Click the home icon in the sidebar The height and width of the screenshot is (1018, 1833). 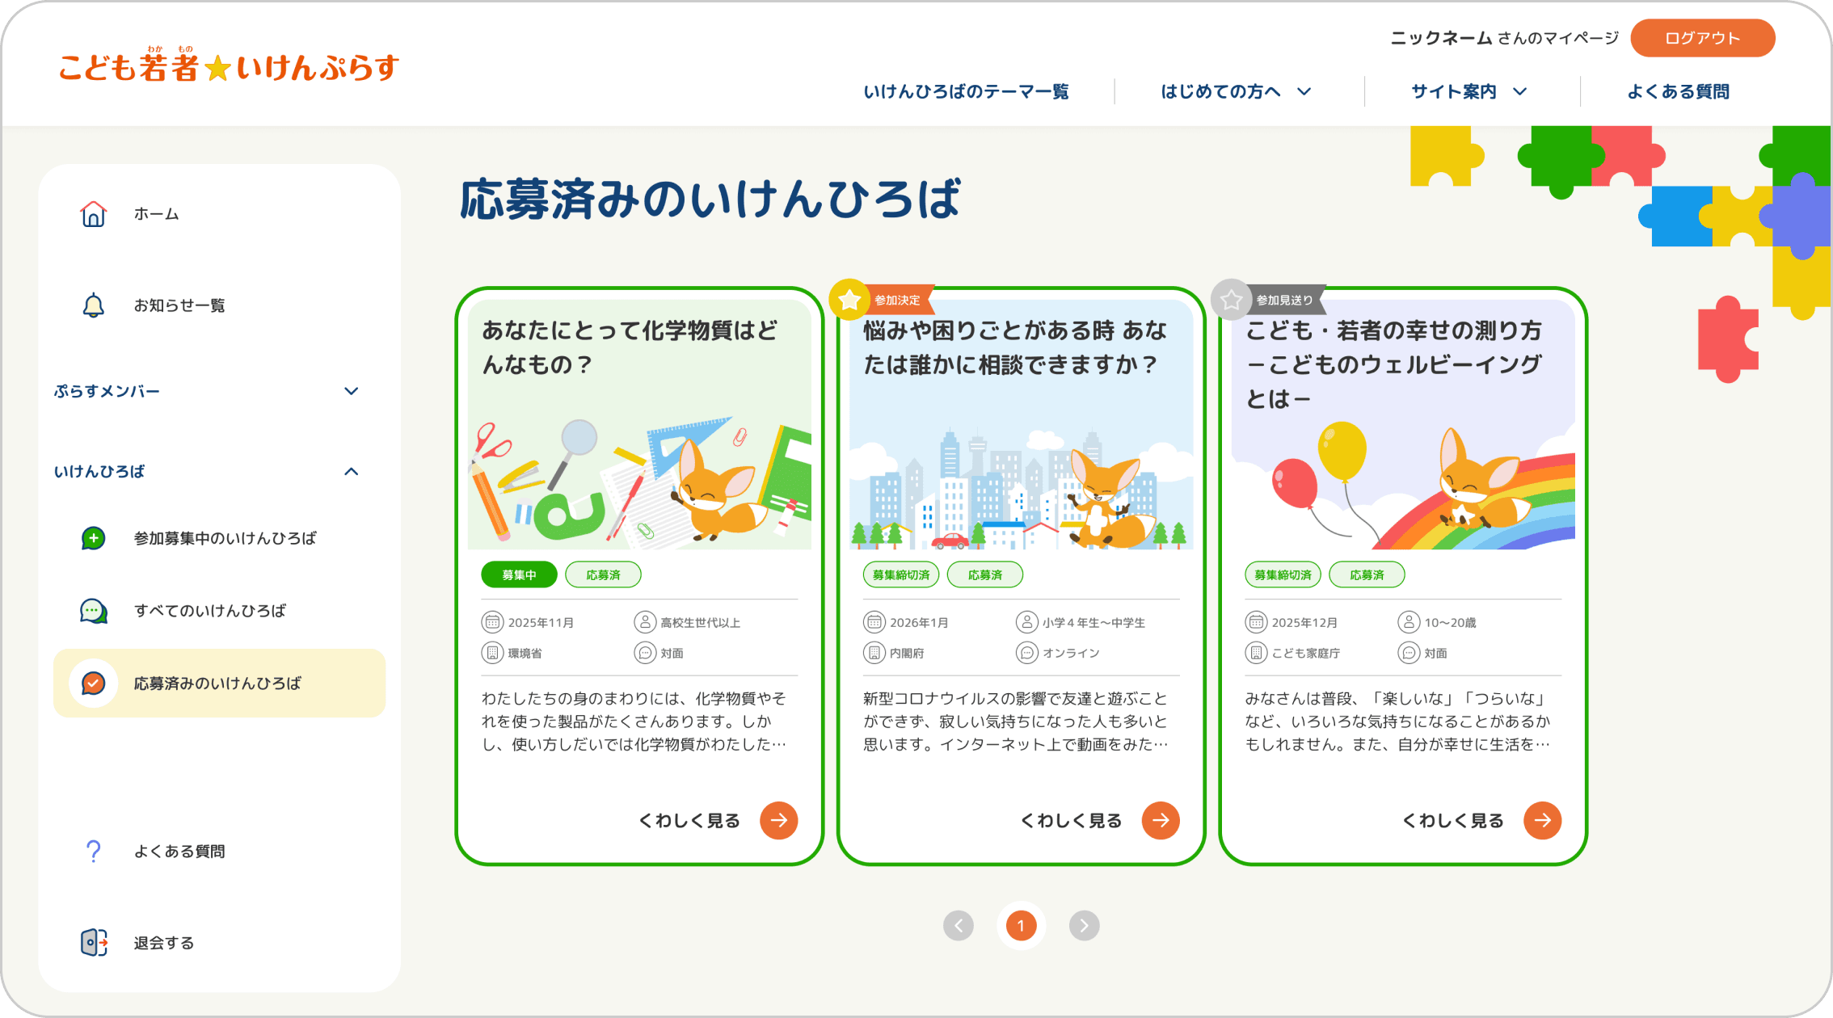tap(94, 213)
